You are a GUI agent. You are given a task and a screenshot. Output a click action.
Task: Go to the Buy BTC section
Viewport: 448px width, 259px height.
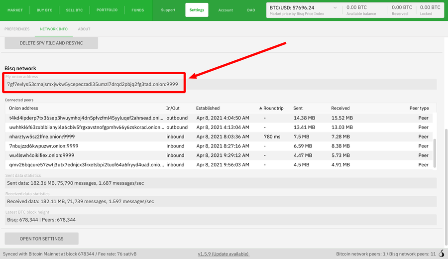(45, 10)
